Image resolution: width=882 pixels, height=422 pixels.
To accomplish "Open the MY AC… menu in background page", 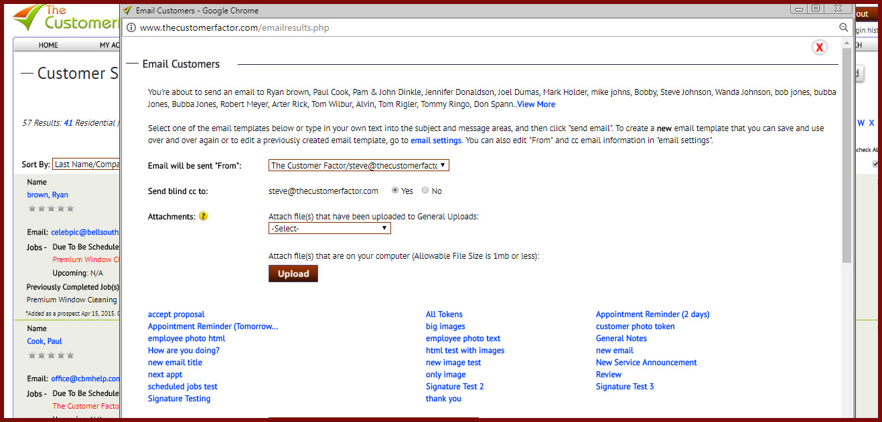I will pyautogui.click(x=109, y=45).
